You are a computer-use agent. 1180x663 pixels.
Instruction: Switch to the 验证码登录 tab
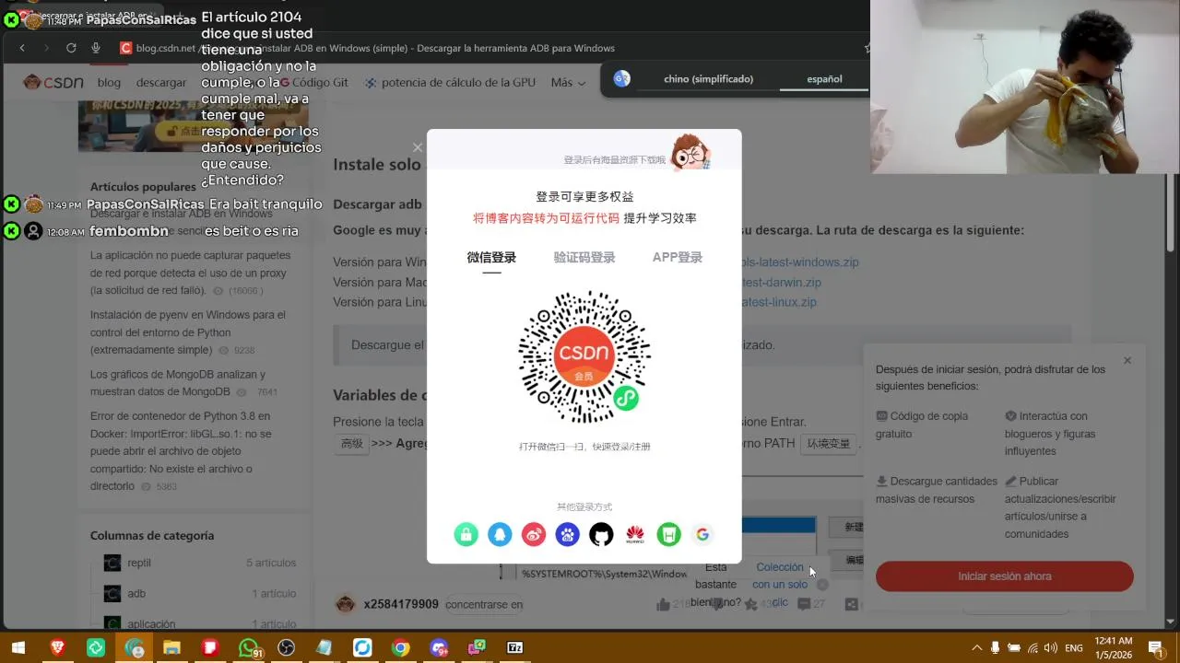point(584,258)
